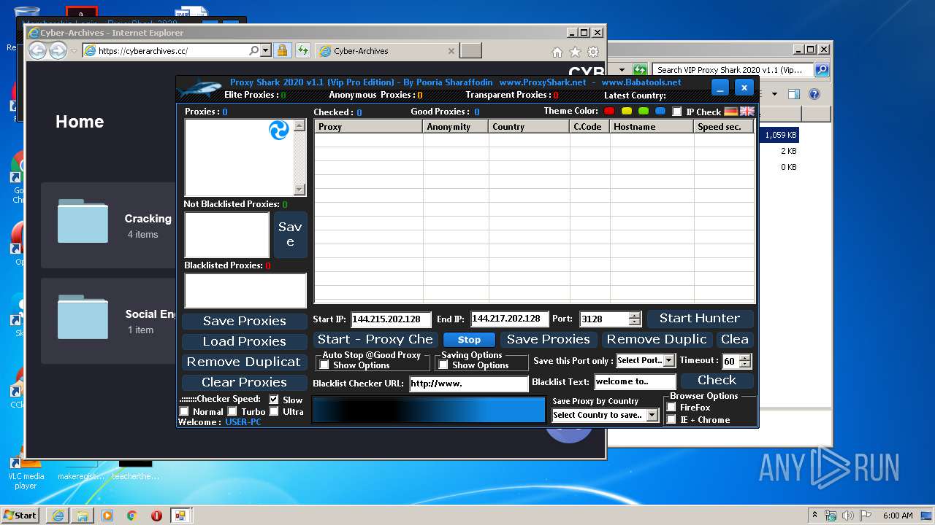Select the green theme color swatch
935x525 pixels.
tap(644, 111)
